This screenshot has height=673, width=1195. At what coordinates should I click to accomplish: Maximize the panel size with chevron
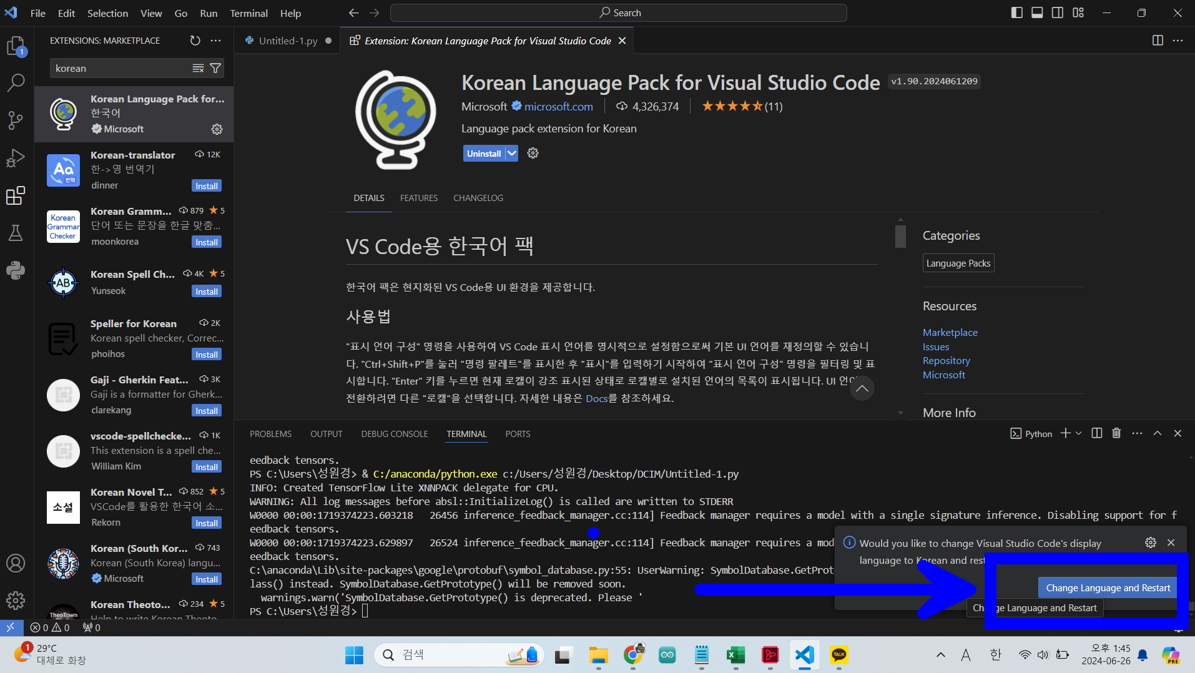point(1158,433)
